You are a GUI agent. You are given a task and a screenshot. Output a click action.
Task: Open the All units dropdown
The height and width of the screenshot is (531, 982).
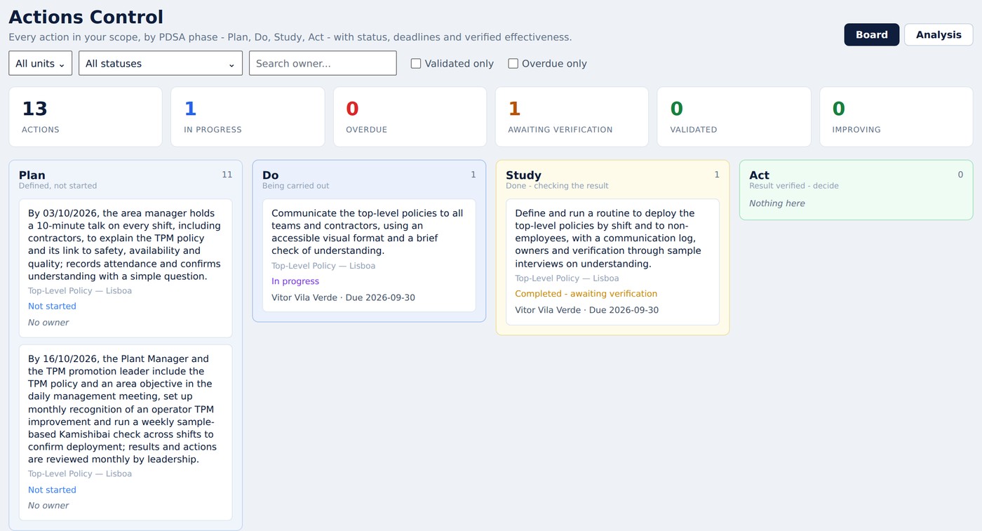[x=41, y=63]
